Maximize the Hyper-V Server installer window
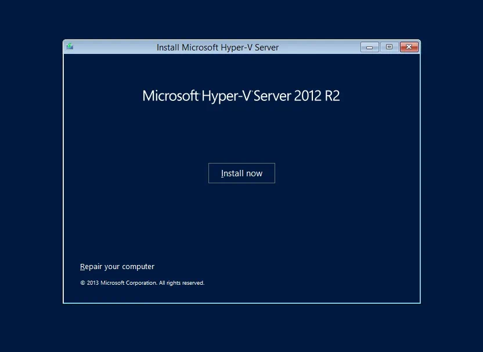Image resolution: width=483 pixels, height=352 pixels. coord(389,47)
